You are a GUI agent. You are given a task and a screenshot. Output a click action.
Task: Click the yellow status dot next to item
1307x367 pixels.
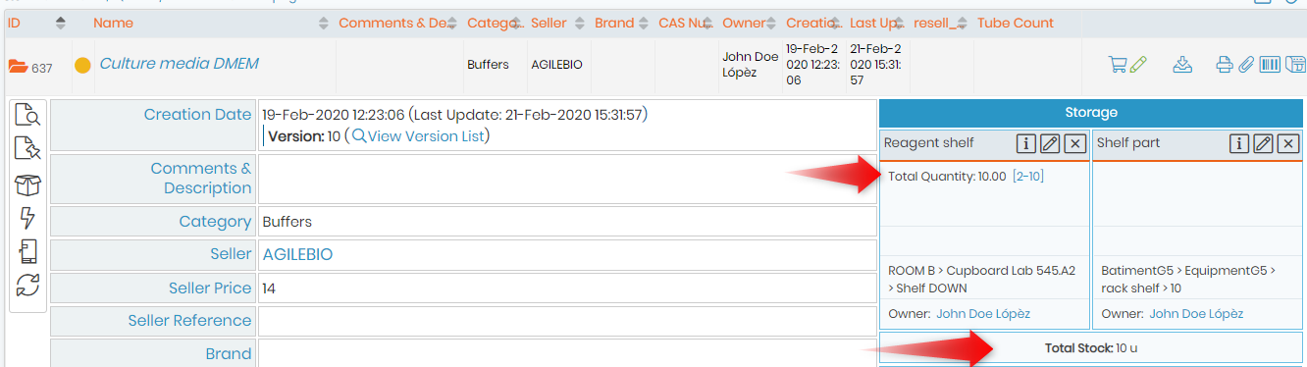[83, 66]
